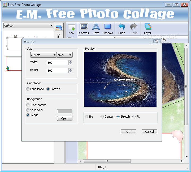Undo the last action
Image resolution: width=191 pixels, height=172 pixels.
[x=122, y=29]
